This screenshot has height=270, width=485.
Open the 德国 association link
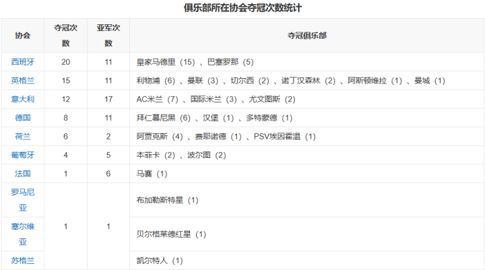[x=23, y=118]
